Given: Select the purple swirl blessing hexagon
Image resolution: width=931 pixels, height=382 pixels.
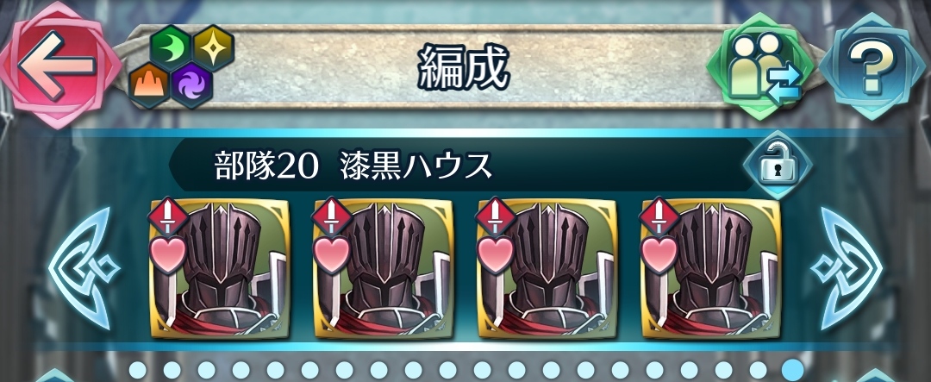Looking at the screenshot, I should pos(191,86).
